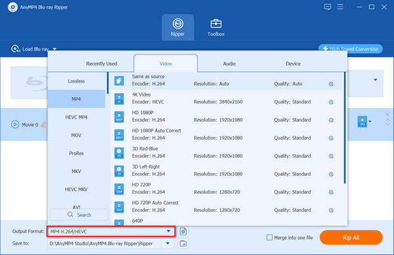Viewport: 394px width, 255px height.
Task: Play the Movie 0 title
Action: [15, 125]
